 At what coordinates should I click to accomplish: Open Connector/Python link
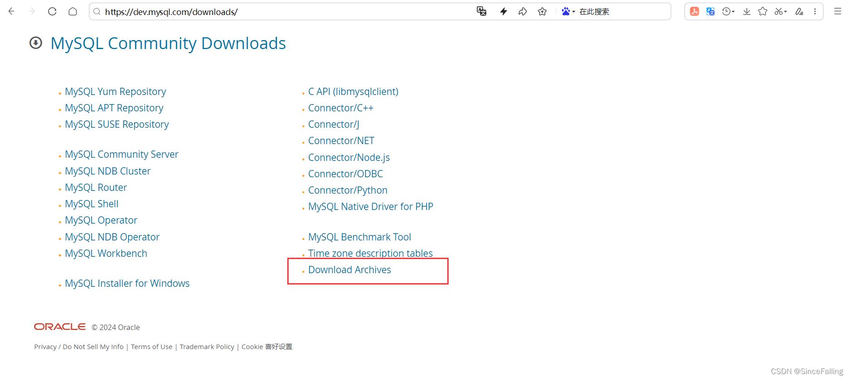point(348,190)
